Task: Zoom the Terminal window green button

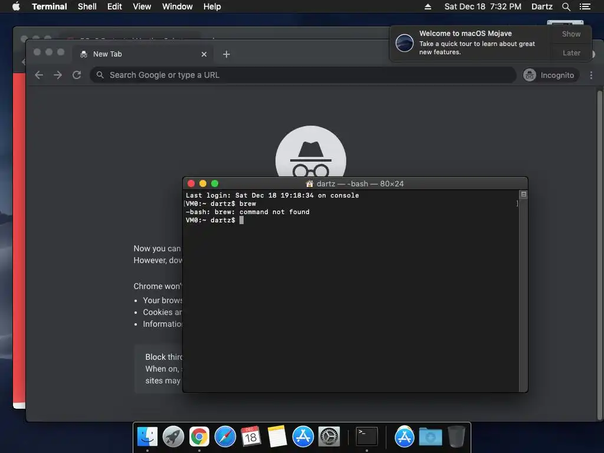Action: (x=215, y=184)
